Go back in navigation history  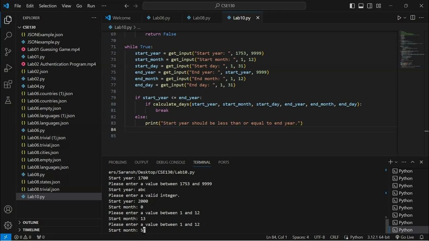click(126, 6)
